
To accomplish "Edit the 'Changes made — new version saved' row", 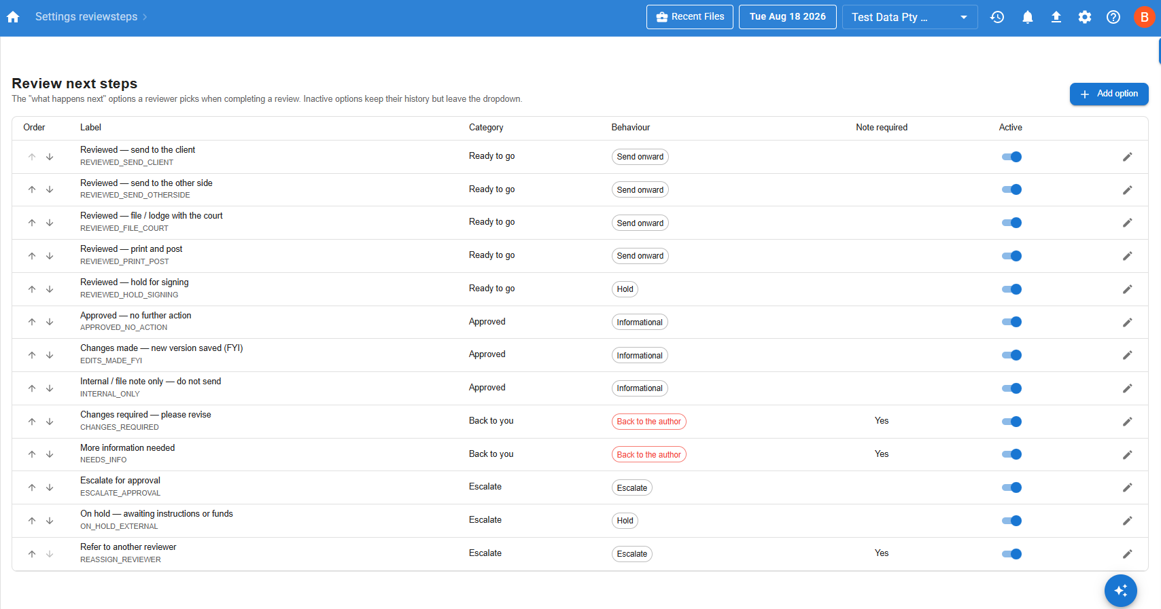I will click(1127, 355).
